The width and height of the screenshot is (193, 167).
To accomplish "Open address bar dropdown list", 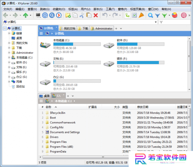I will pyautogui.click(x=156, y=22).
